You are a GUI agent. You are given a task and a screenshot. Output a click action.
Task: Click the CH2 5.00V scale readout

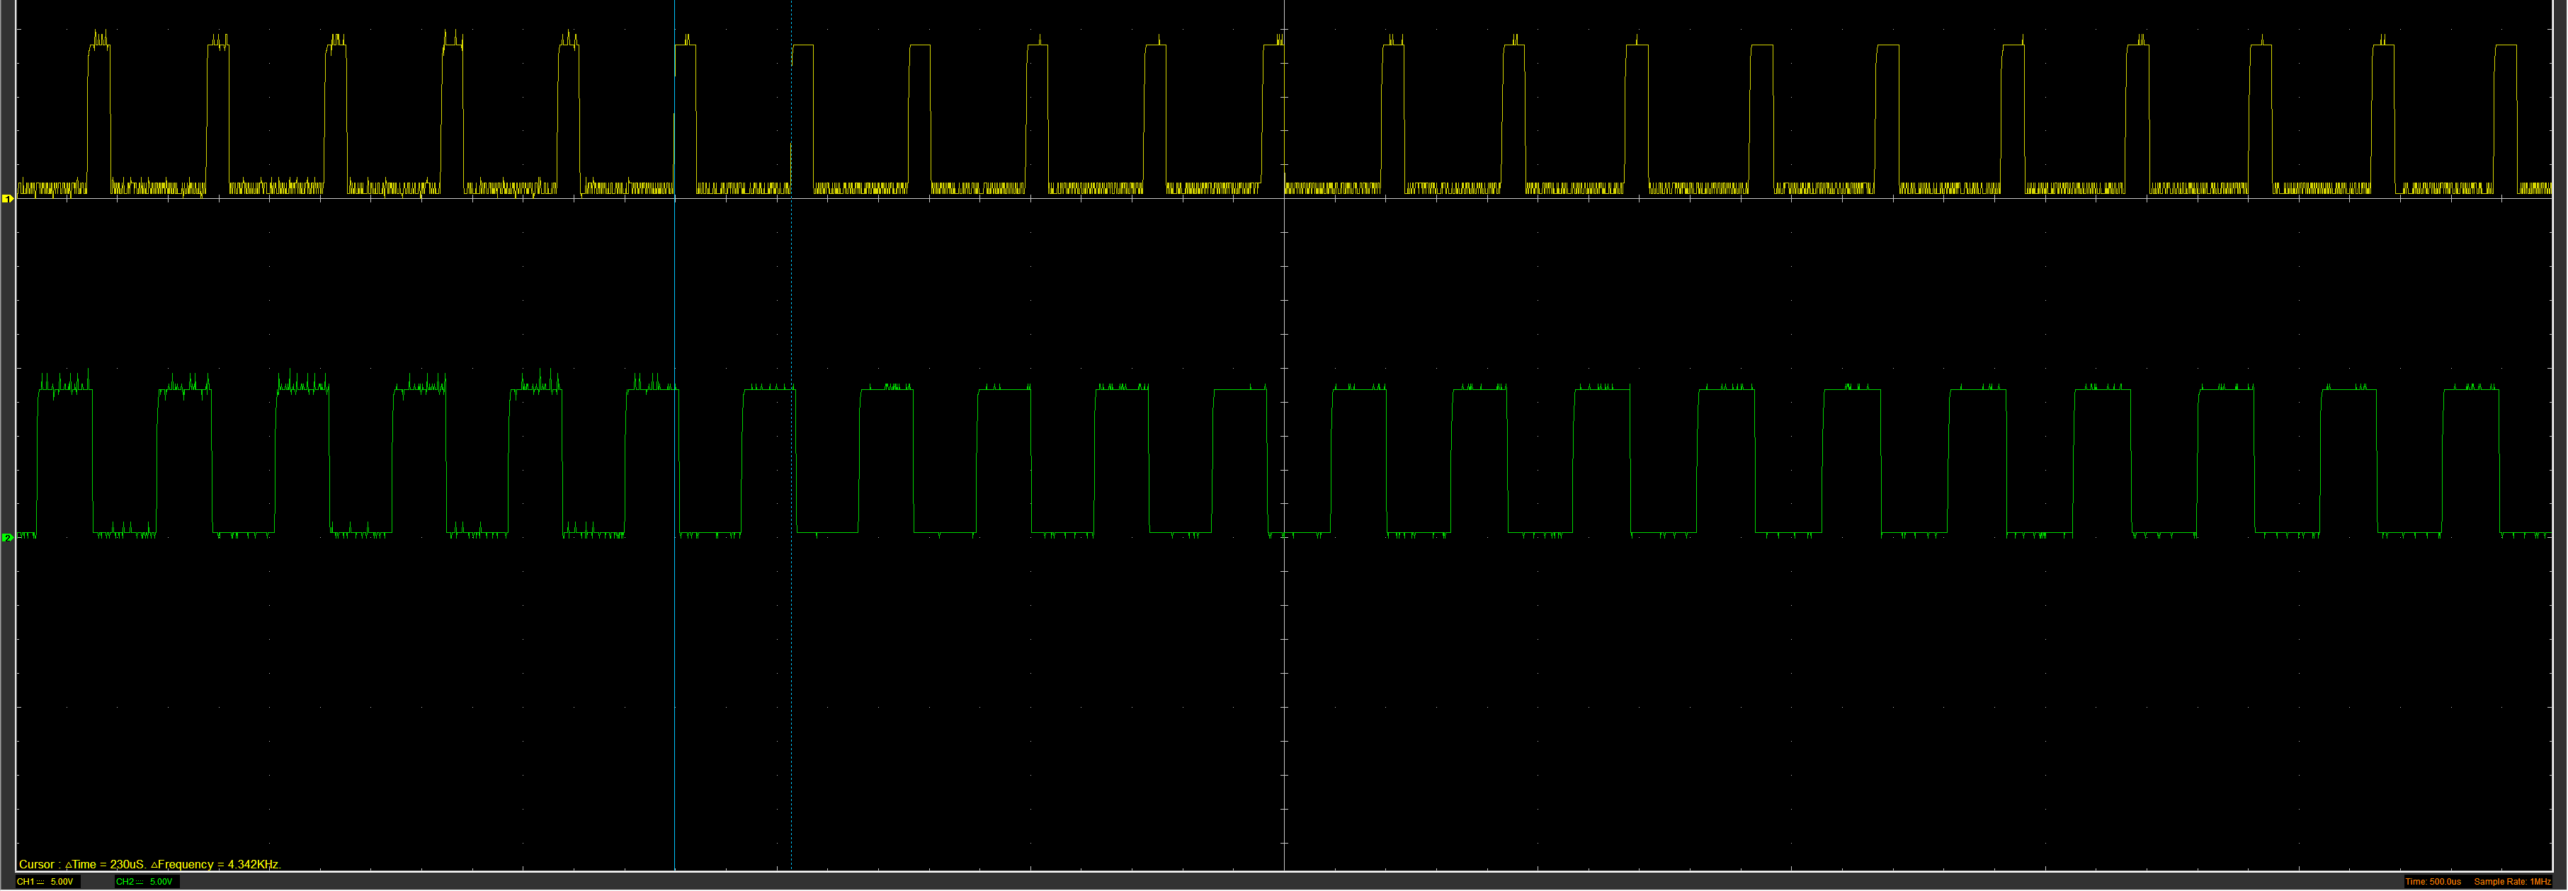[161, 882]
